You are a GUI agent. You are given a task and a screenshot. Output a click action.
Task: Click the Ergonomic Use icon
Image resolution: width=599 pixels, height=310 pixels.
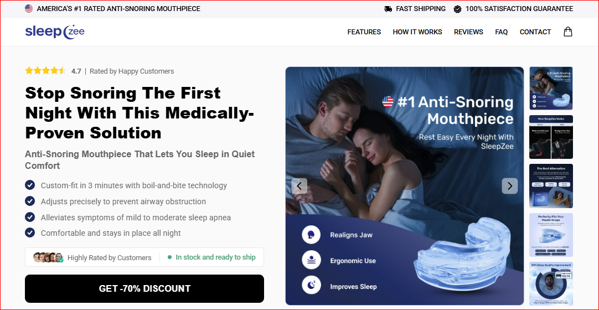tap(311, 261)
